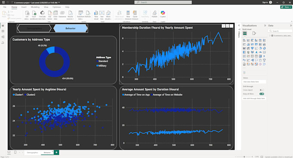Select the Funnel visual icon
Viewport: 293px width, 158px height.
[x=252, y=48]
